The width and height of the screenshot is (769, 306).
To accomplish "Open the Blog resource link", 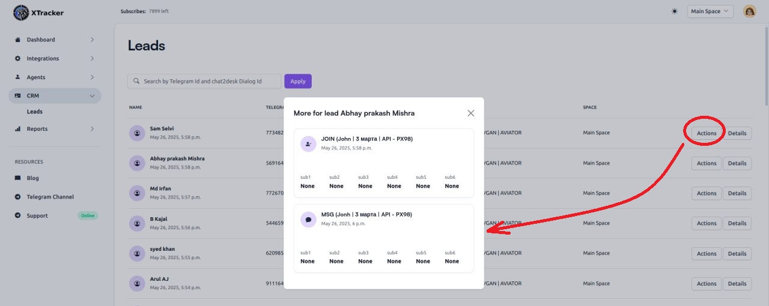I will pyautogui.click(x=32, y=178).
